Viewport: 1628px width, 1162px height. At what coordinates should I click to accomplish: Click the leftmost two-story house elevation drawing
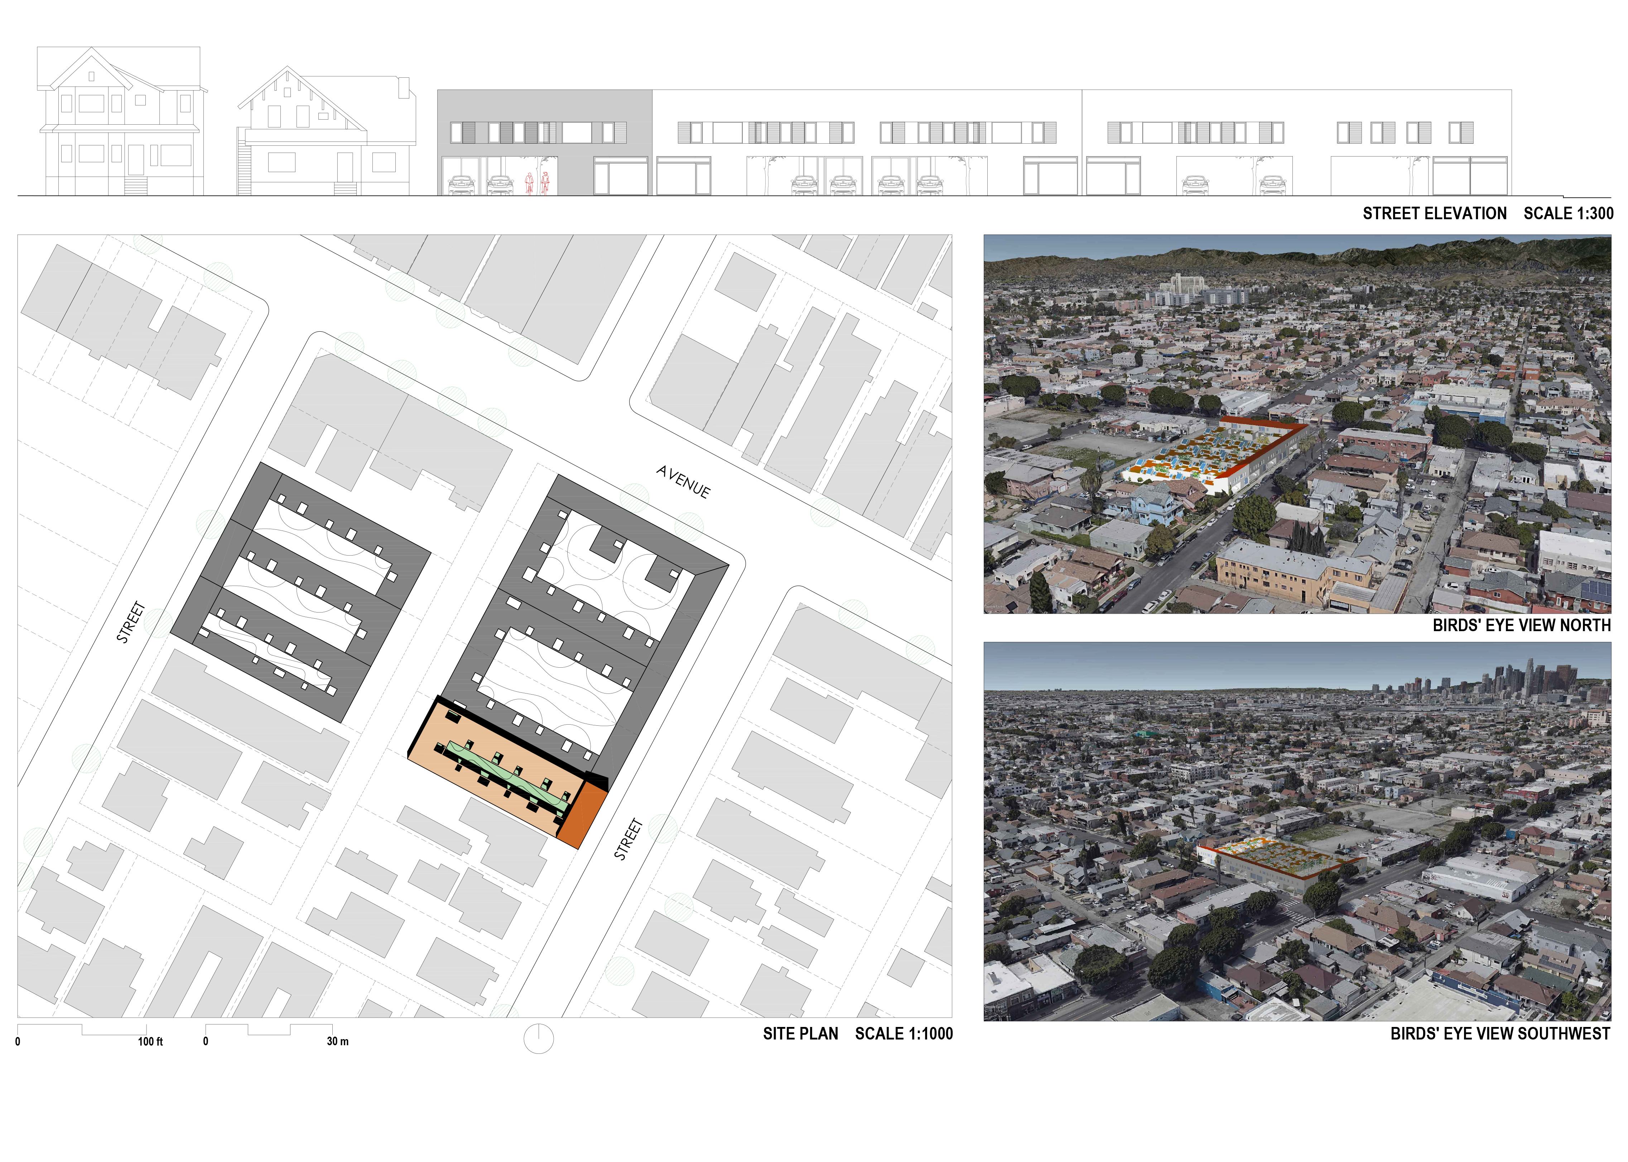(121, 122)
